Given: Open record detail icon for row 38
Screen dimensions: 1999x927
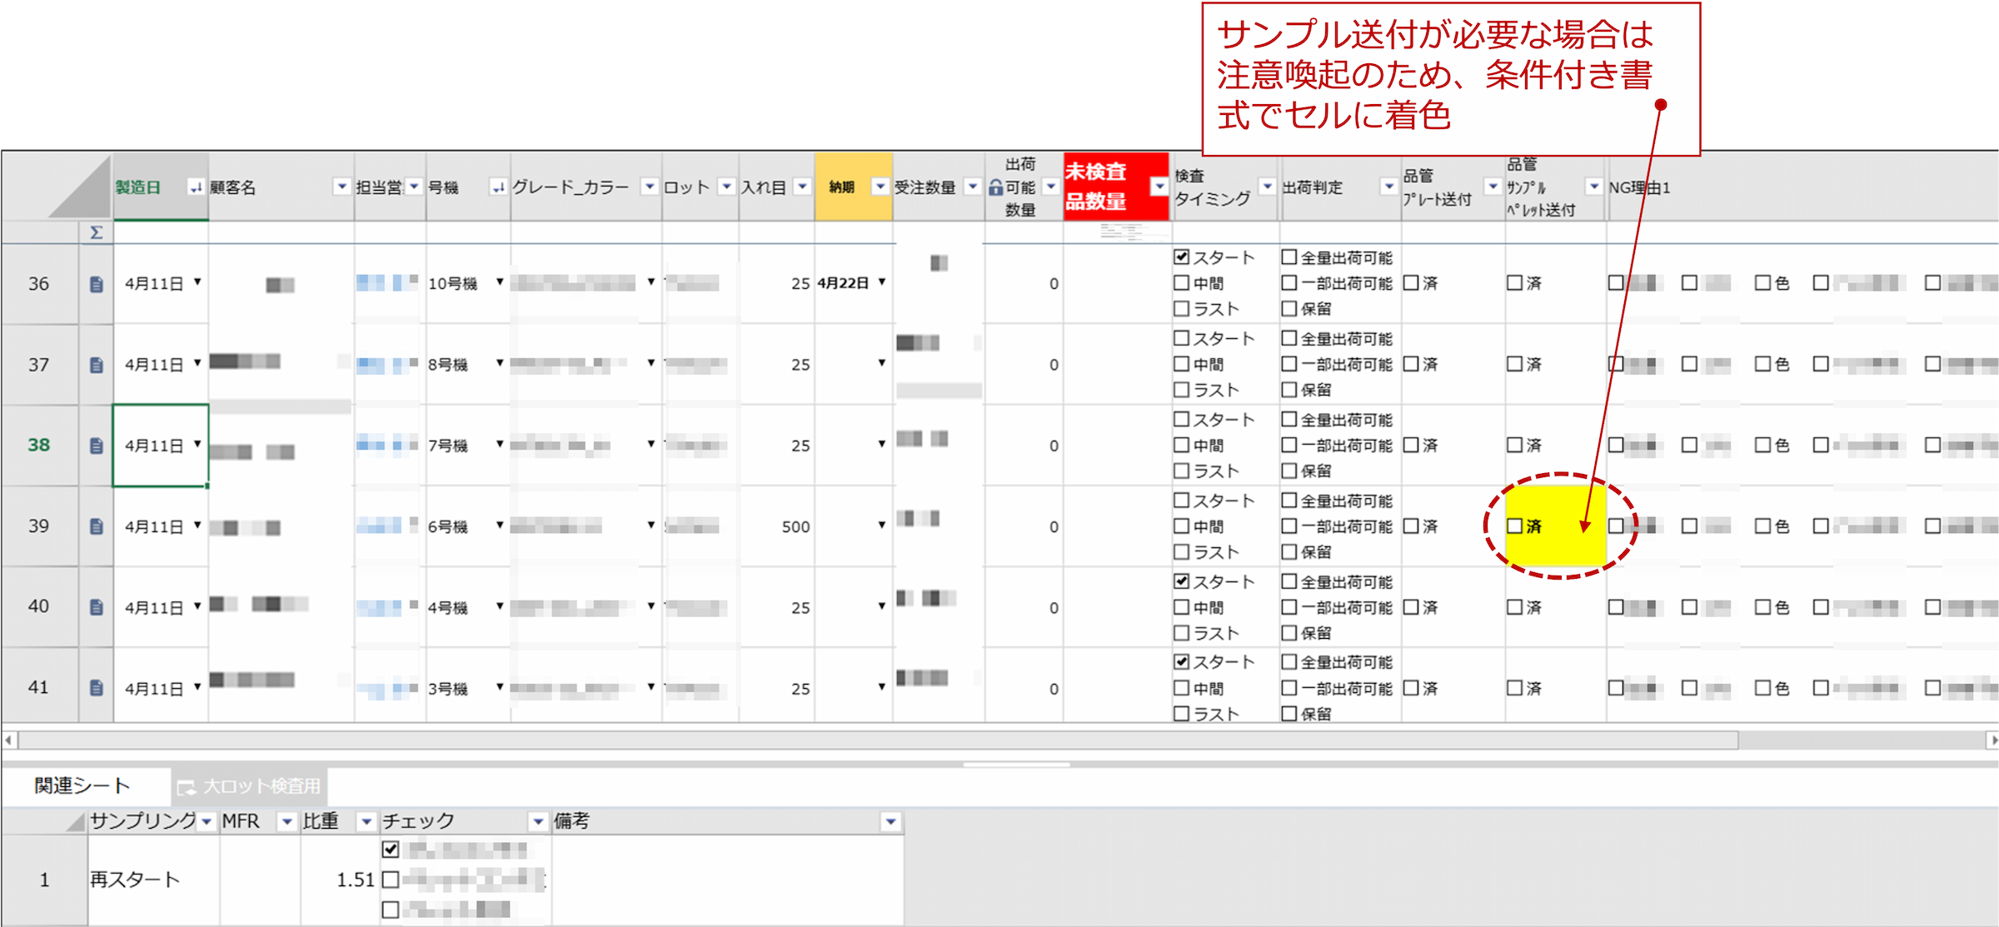Looking at the screenshot, I should point(96,446).
